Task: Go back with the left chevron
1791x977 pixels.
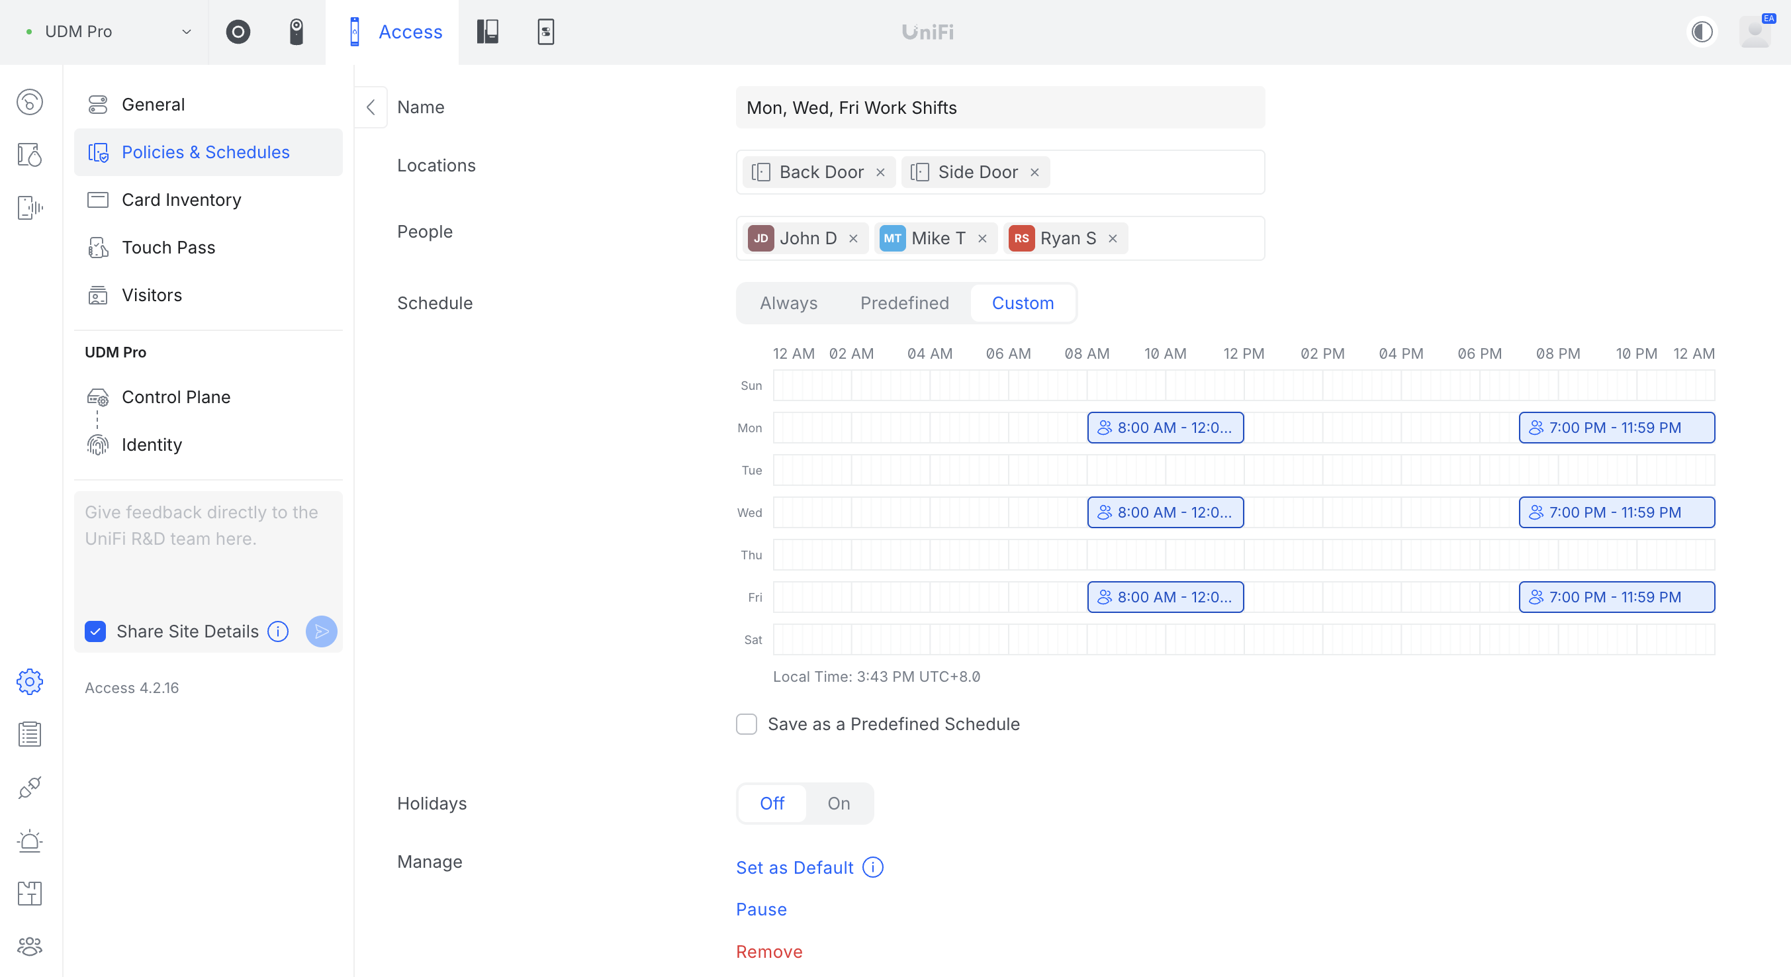Action: pos(371,107)
